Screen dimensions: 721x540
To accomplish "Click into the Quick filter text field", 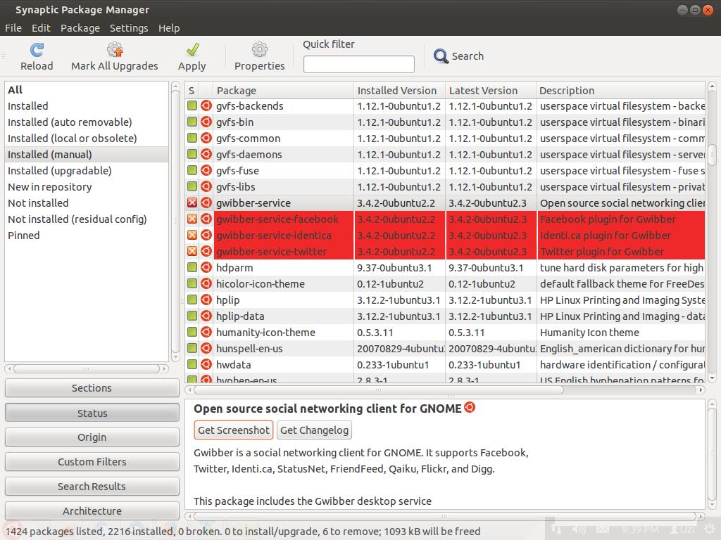I will coord(359,65).
